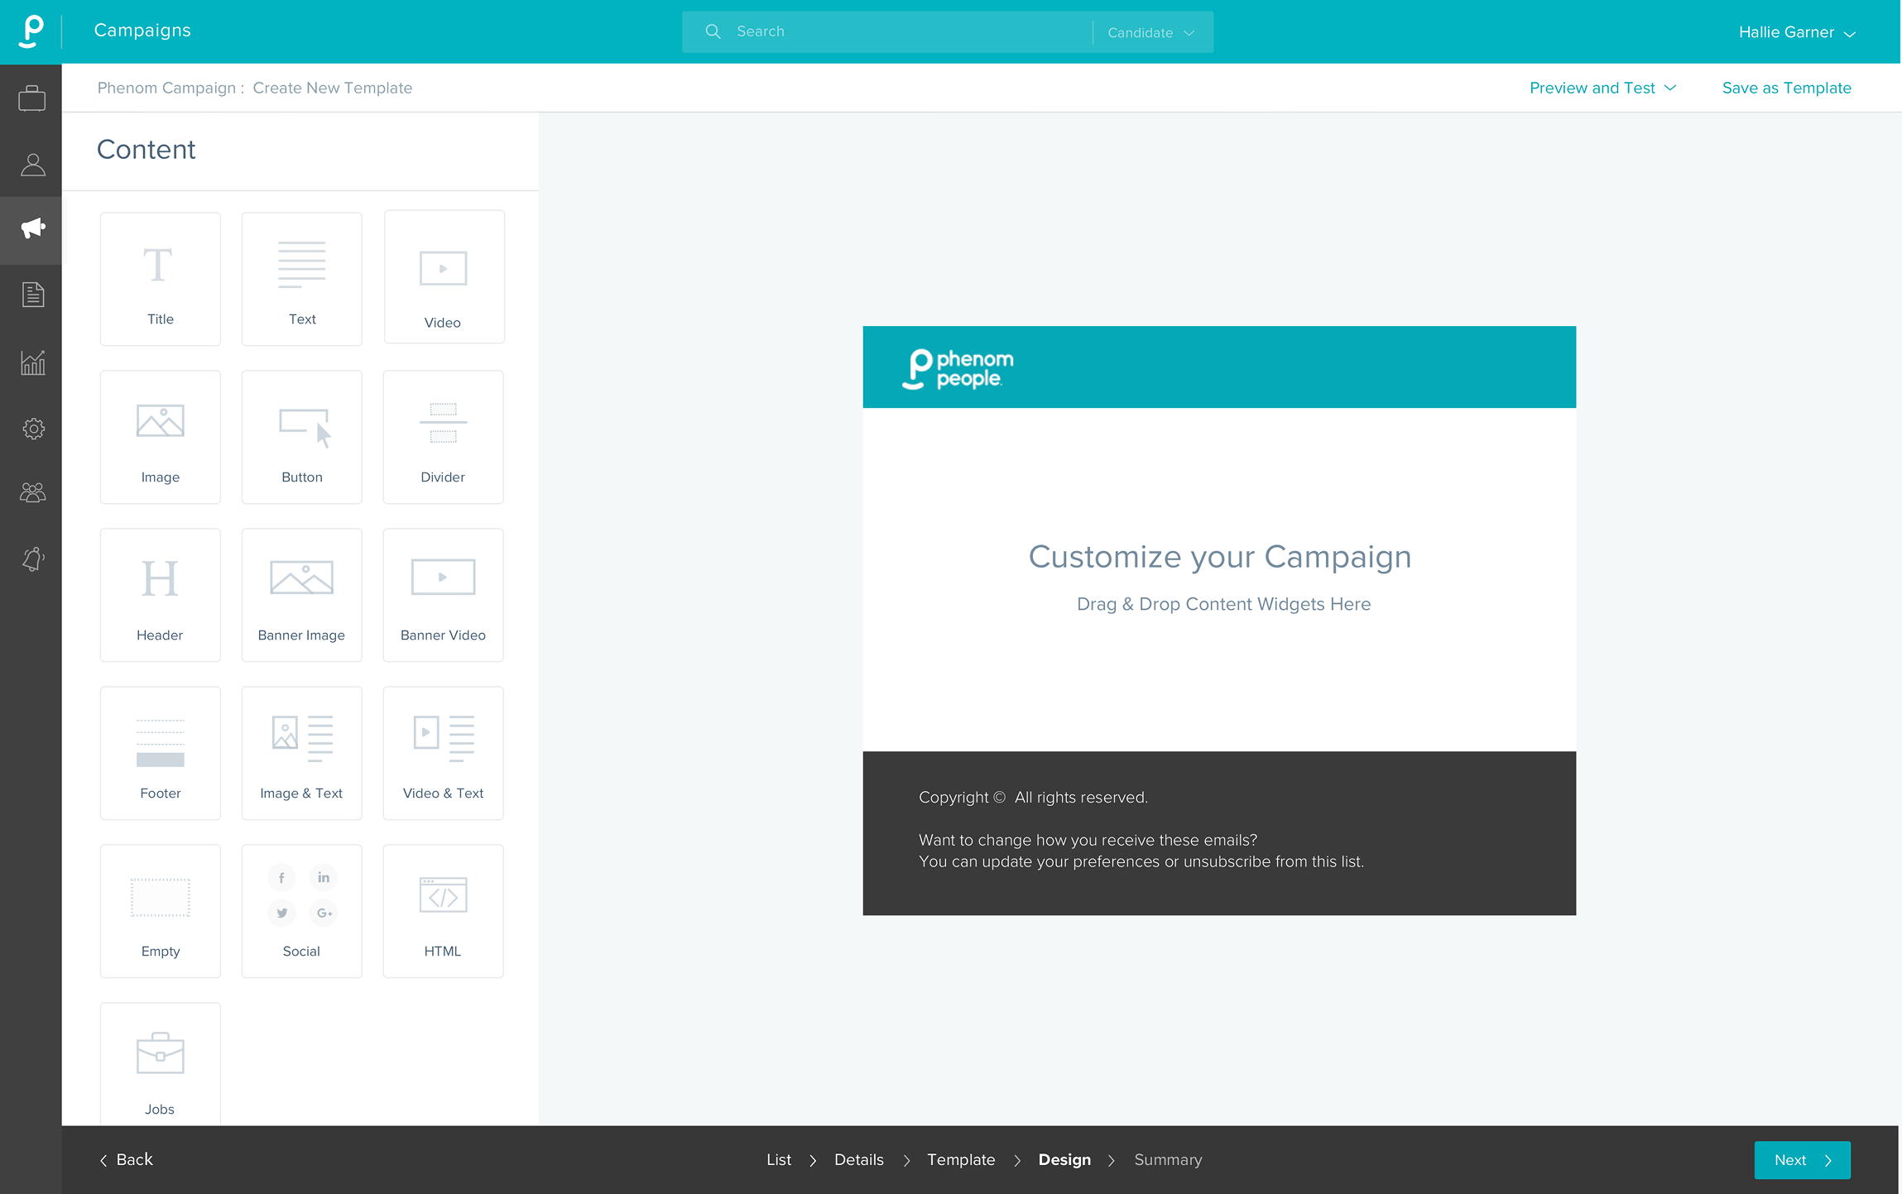Open the briefcase jobs icon in sidebar
This screenshot has width=1902, height=1194.
(x=31, y=98)
